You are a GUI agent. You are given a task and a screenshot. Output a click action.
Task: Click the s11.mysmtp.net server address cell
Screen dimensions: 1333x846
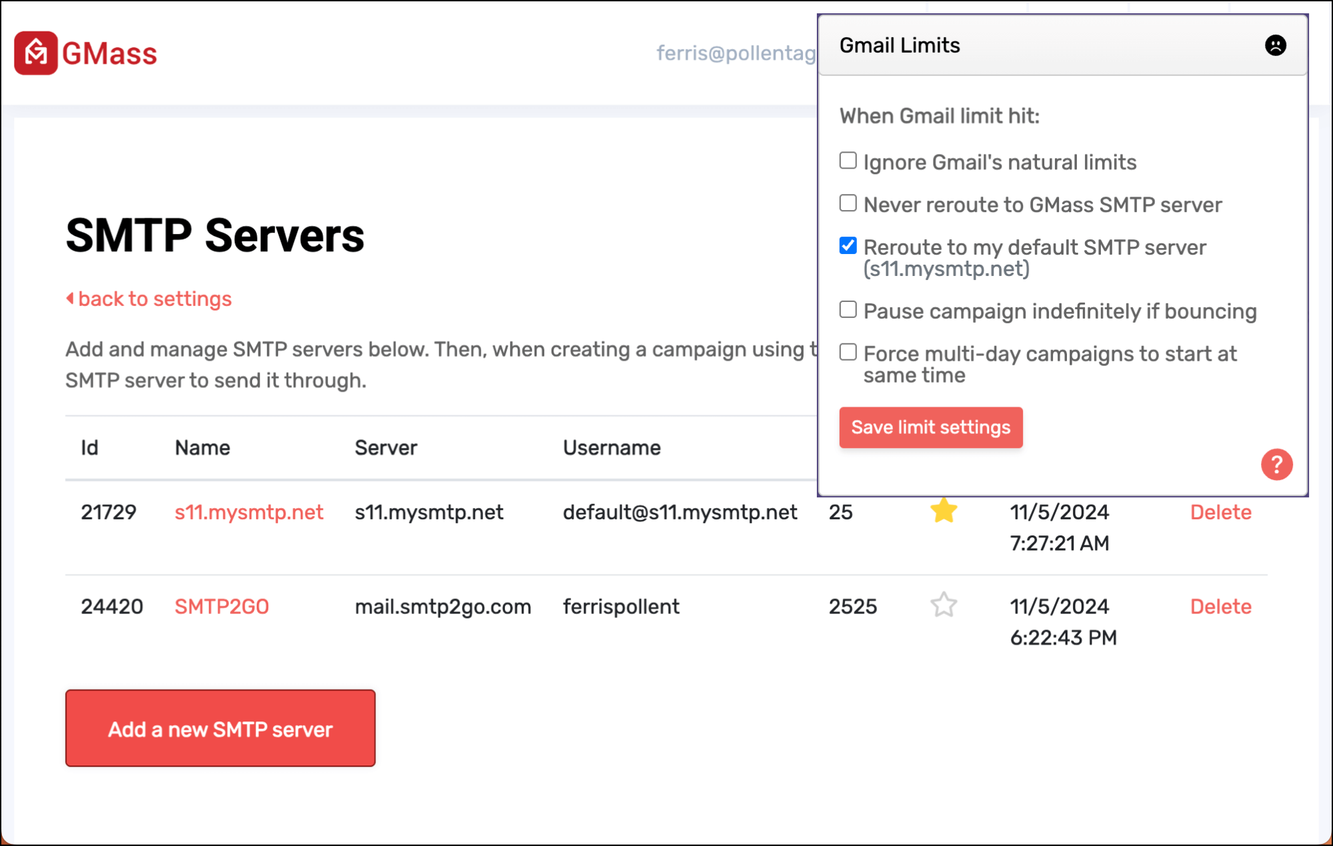[429, 512]
